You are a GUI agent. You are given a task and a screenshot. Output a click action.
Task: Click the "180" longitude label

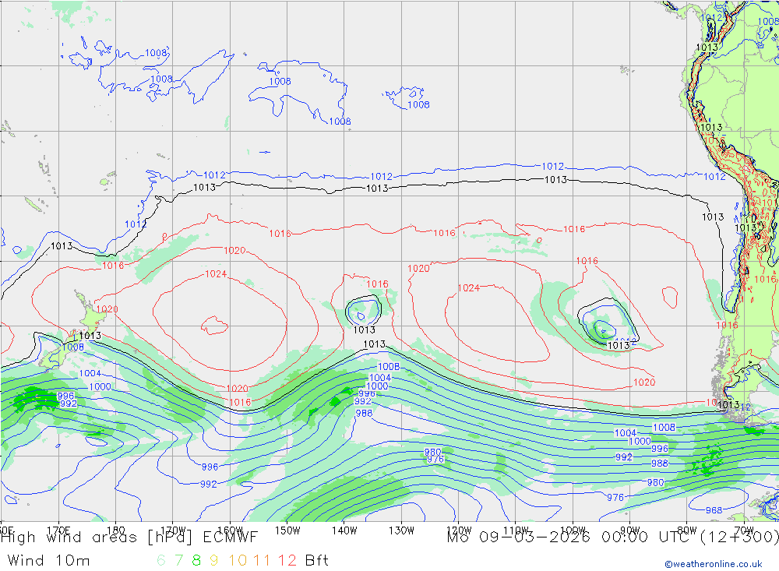tap(116, 530)
